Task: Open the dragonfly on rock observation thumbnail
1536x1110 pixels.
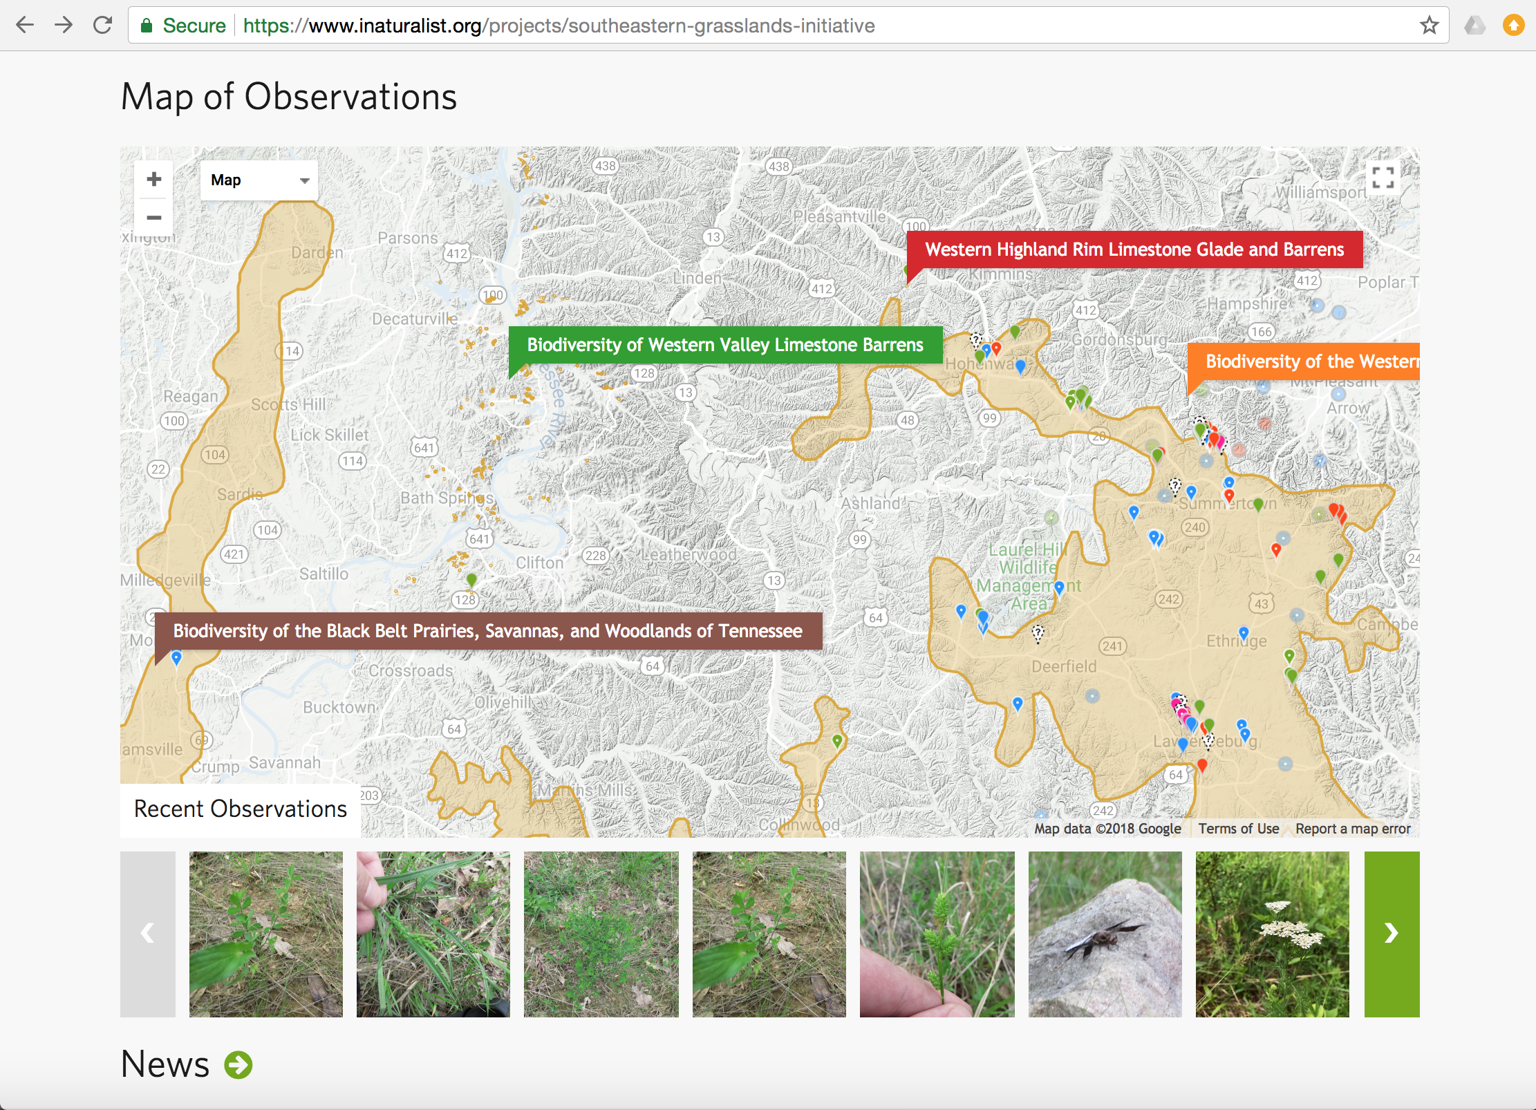Action: (x=1105, y=934)
